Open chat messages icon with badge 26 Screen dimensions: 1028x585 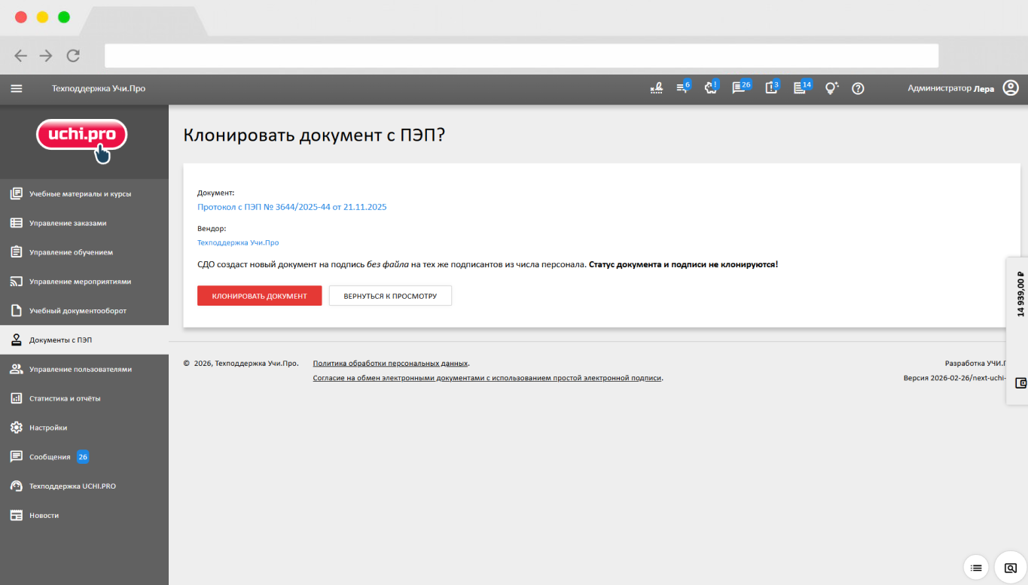(740, 88)
